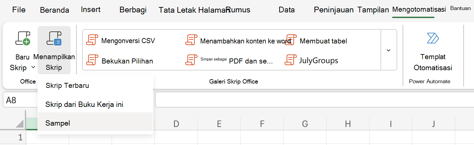The image size is (474, 145).
Task: Select column G header
Action: 305,124
